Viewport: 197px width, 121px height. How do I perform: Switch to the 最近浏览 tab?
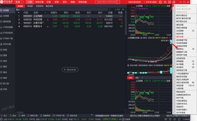[x=50, y=6]
